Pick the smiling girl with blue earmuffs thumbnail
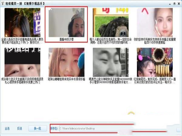The image size is (182, 136). [66, 62]
